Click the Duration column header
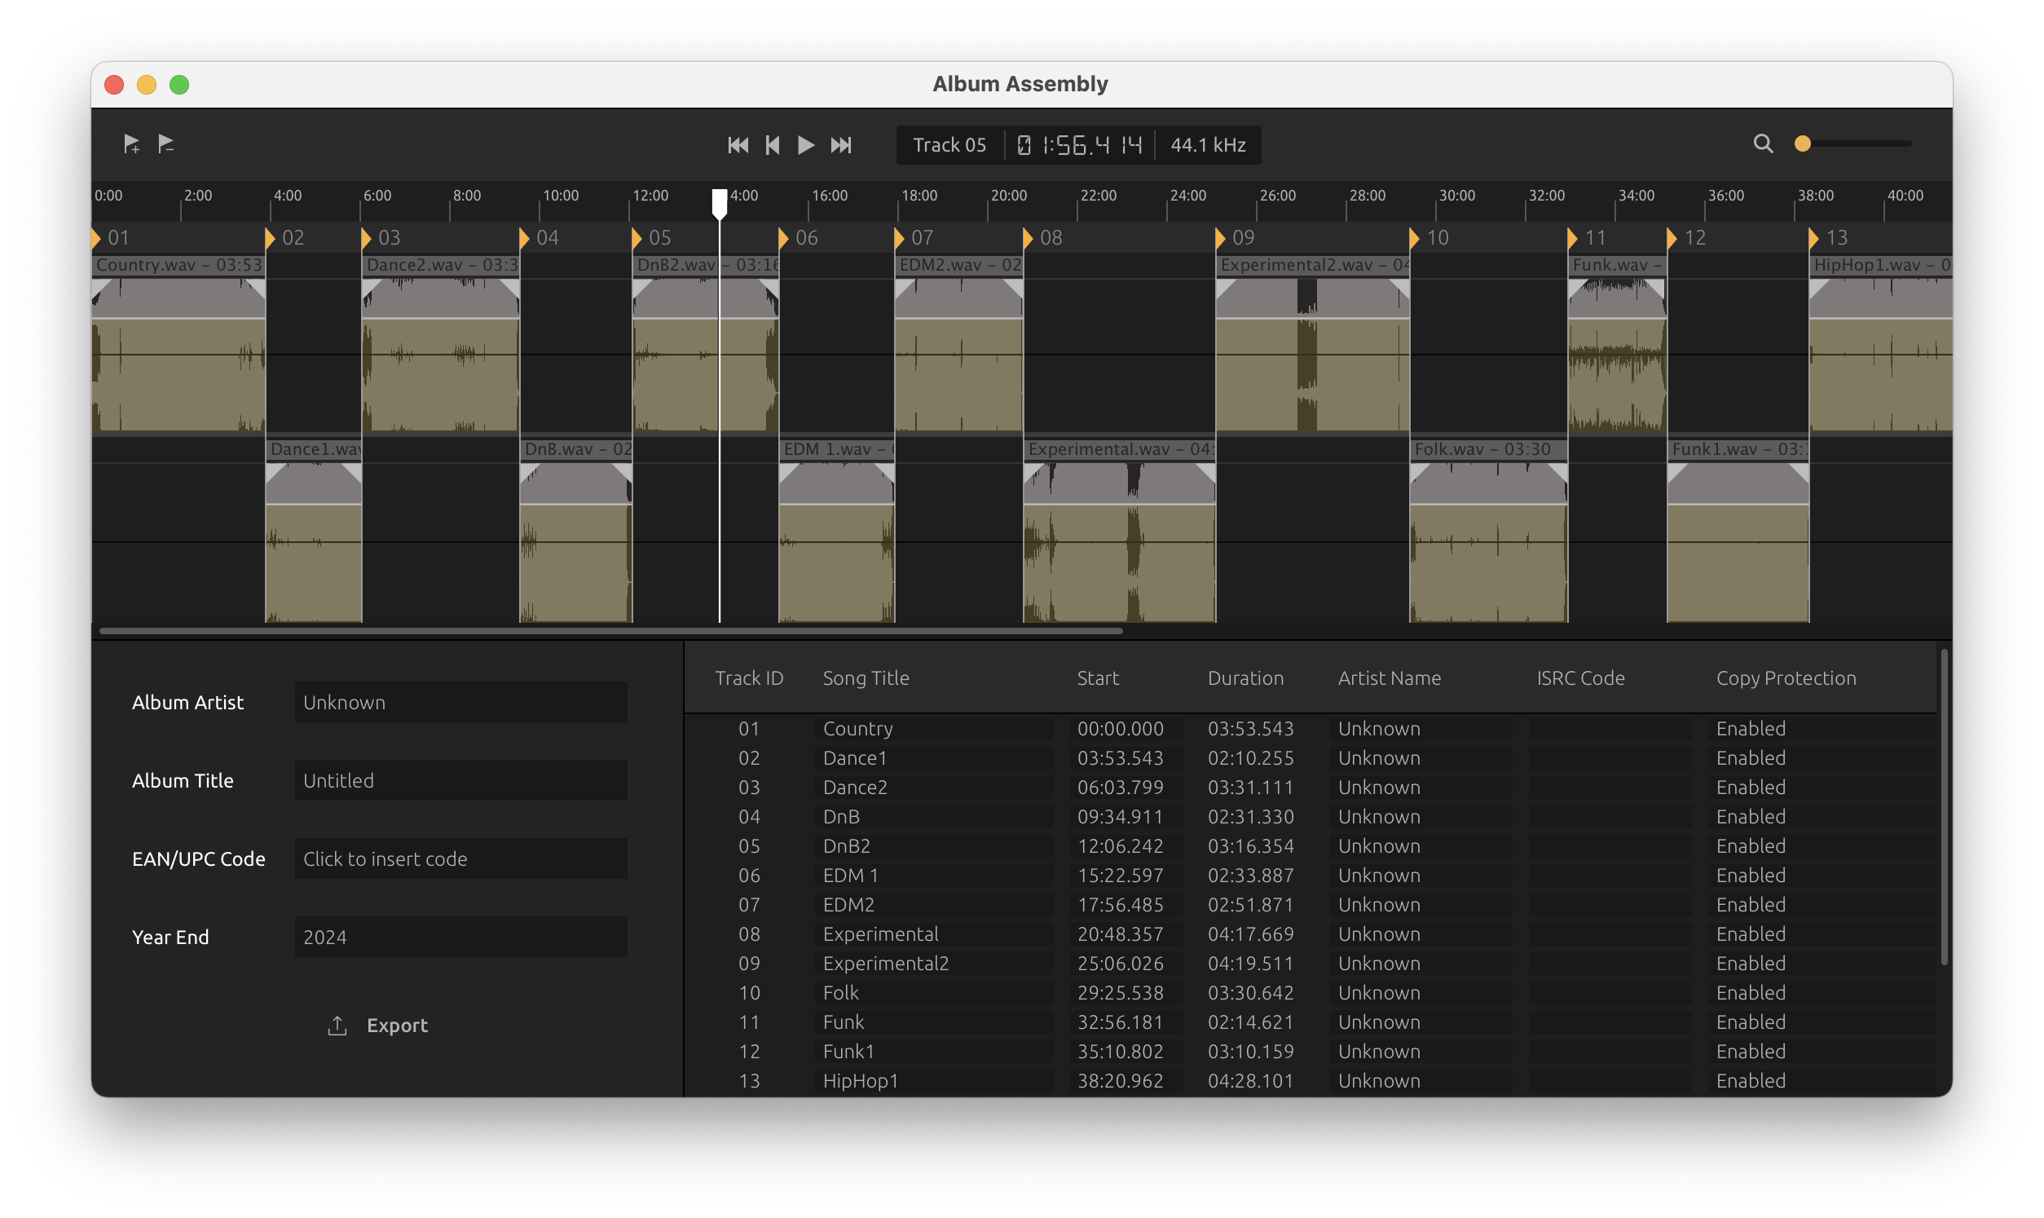This screenshot has width=2044, height=1218. coord(1245,678)
